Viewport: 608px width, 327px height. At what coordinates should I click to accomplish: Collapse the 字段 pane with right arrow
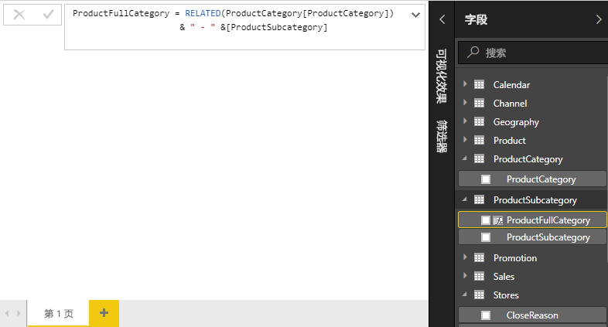(x=598, y=20)
